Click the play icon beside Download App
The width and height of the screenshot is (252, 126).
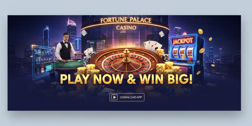click(x=114, y=97)
